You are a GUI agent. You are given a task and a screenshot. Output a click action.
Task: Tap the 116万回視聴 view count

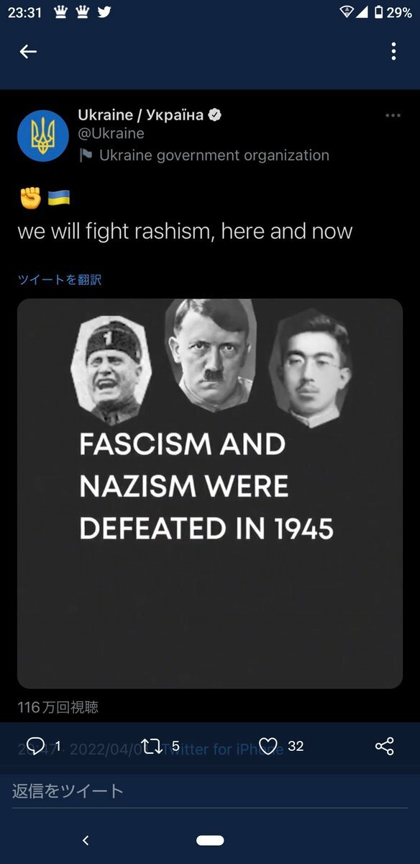tap(58, 708)
